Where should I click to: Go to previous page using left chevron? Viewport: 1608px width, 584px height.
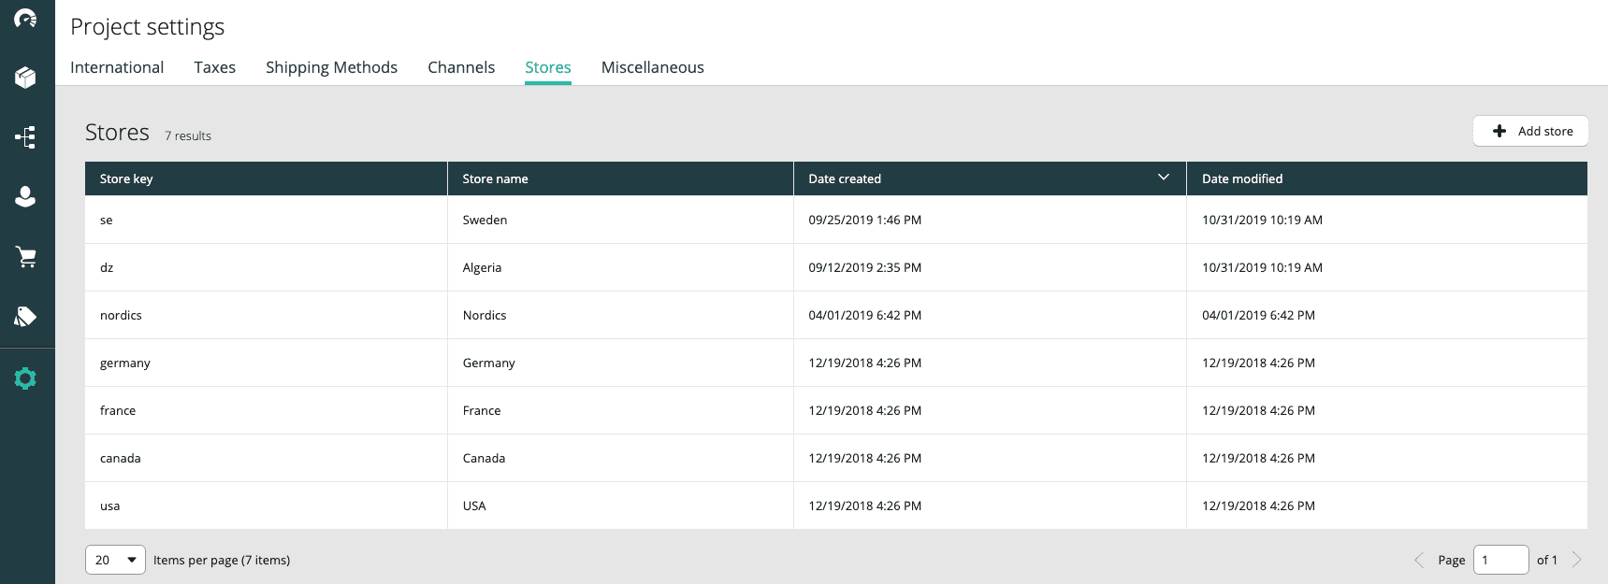click(1419, 560)
